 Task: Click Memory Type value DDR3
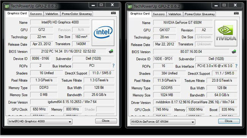[44, 87]
